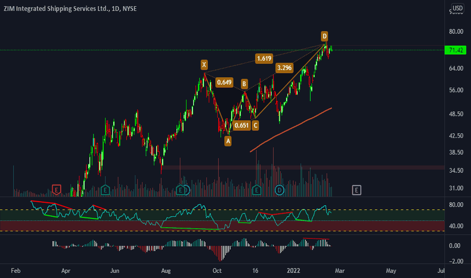Click the 0.649 ratio label
The width and height of the screenshot is (471, 278).
pyautogui.click(x=224, y=82)
